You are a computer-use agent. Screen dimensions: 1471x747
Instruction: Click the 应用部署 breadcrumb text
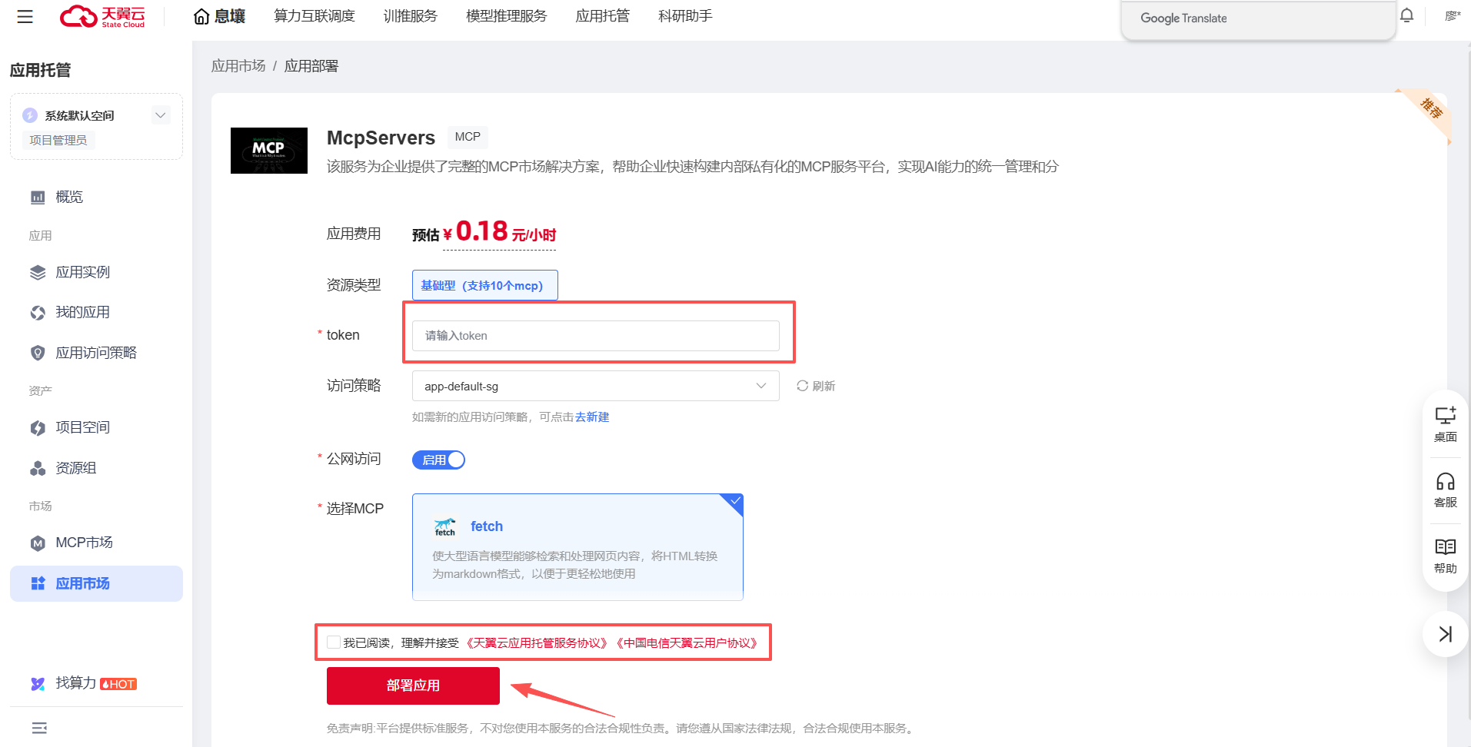pyautogui.click(x=311, y=66)
